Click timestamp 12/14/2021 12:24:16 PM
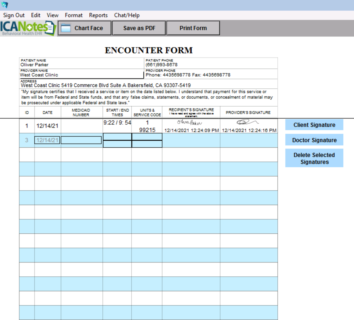 [x=249, y=130]
